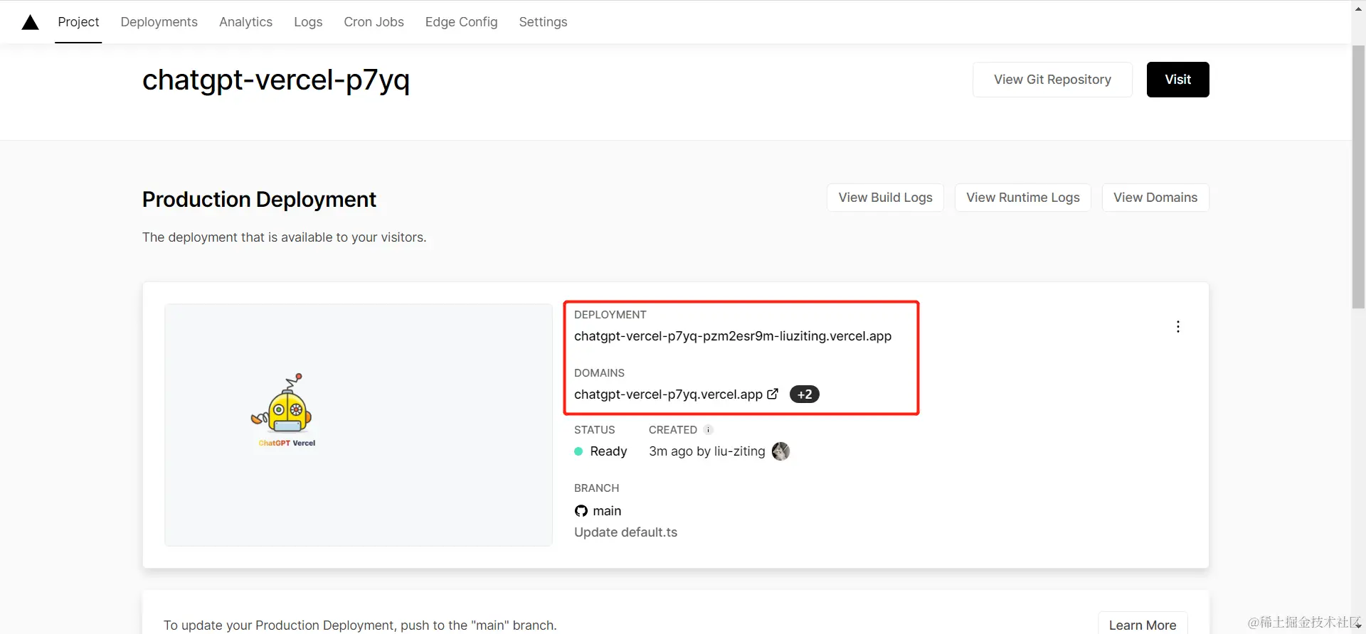Open the chatgpt-vercel-p7yq-pzm2esr9m-liuziting.vercel.app deployment link
Viewport: 1366px width, 634px height.
pos(733,336)
